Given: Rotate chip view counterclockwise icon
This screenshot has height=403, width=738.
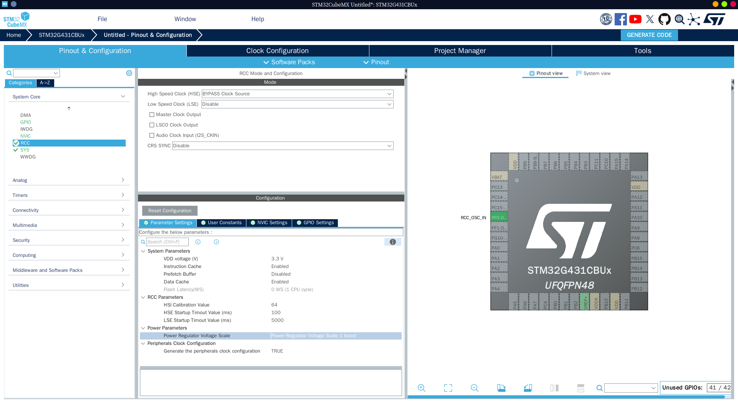Looking at the screenshot, I should point(528,388).
